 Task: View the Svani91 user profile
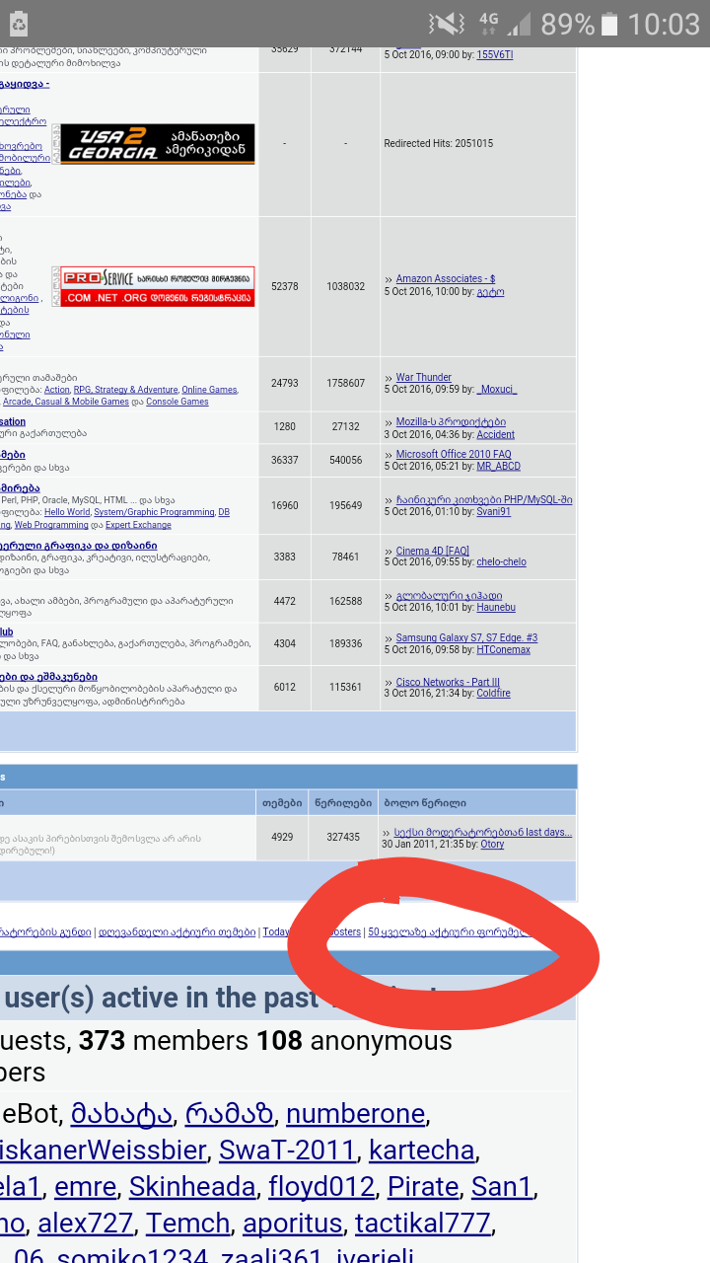494,512
